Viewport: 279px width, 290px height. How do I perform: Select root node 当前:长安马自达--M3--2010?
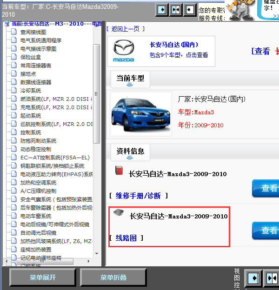click(57, 24)
